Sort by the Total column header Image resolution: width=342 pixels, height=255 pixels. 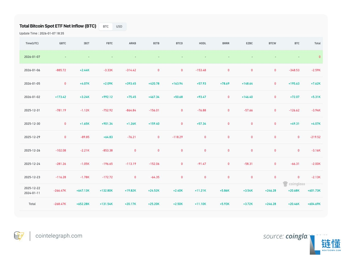[x=317, y=43]
